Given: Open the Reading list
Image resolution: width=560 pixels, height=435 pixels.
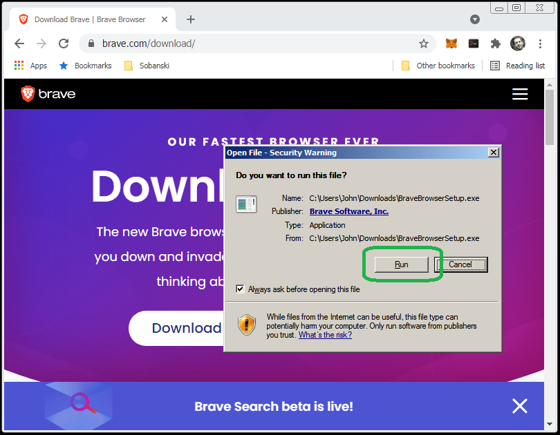Looking at the screenshot, I should point(518,66).
